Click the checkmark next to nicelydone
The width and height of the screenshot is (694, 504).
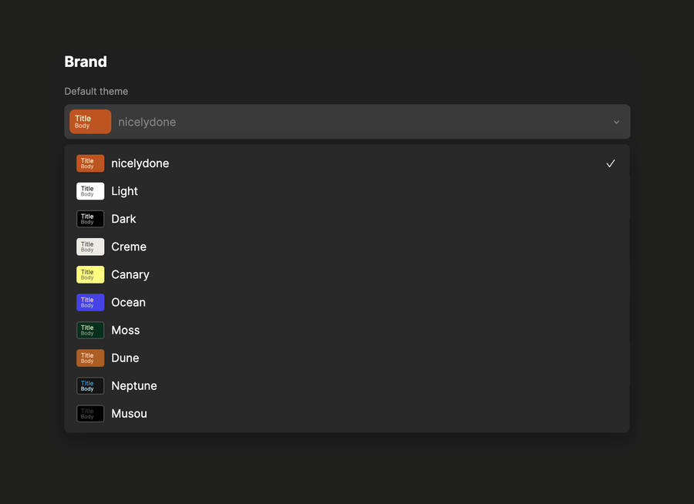coord(611,163)
